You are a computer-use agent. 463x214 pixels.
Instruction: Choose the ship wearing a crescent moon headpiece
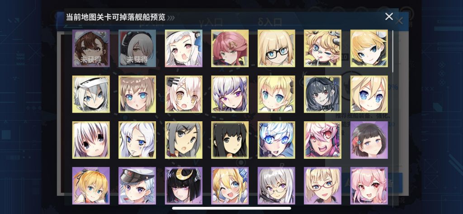tap(184, 185)
